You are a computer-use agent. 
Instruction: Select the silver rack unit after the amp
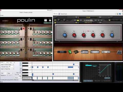tap(95, 52)
